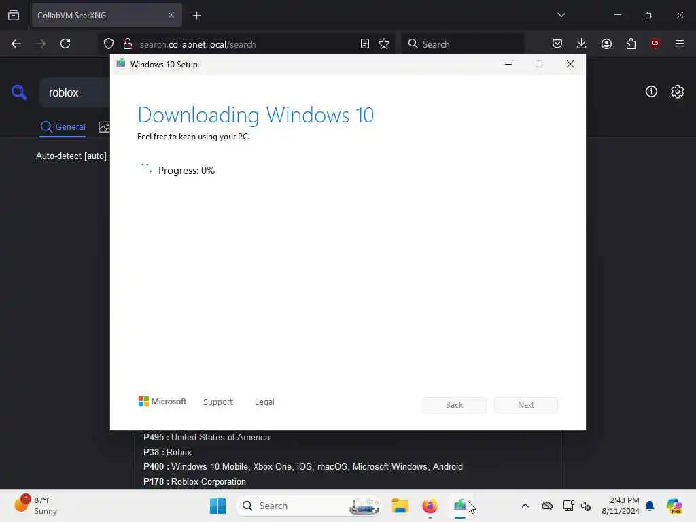
Task: Focus the Firefox Search box
Action: (x=463, y=44)
